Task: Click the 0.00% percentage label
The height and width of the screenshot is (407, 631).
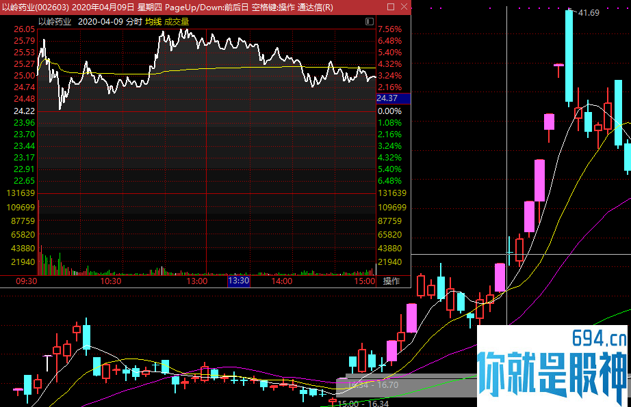Action: coord(389,111)
